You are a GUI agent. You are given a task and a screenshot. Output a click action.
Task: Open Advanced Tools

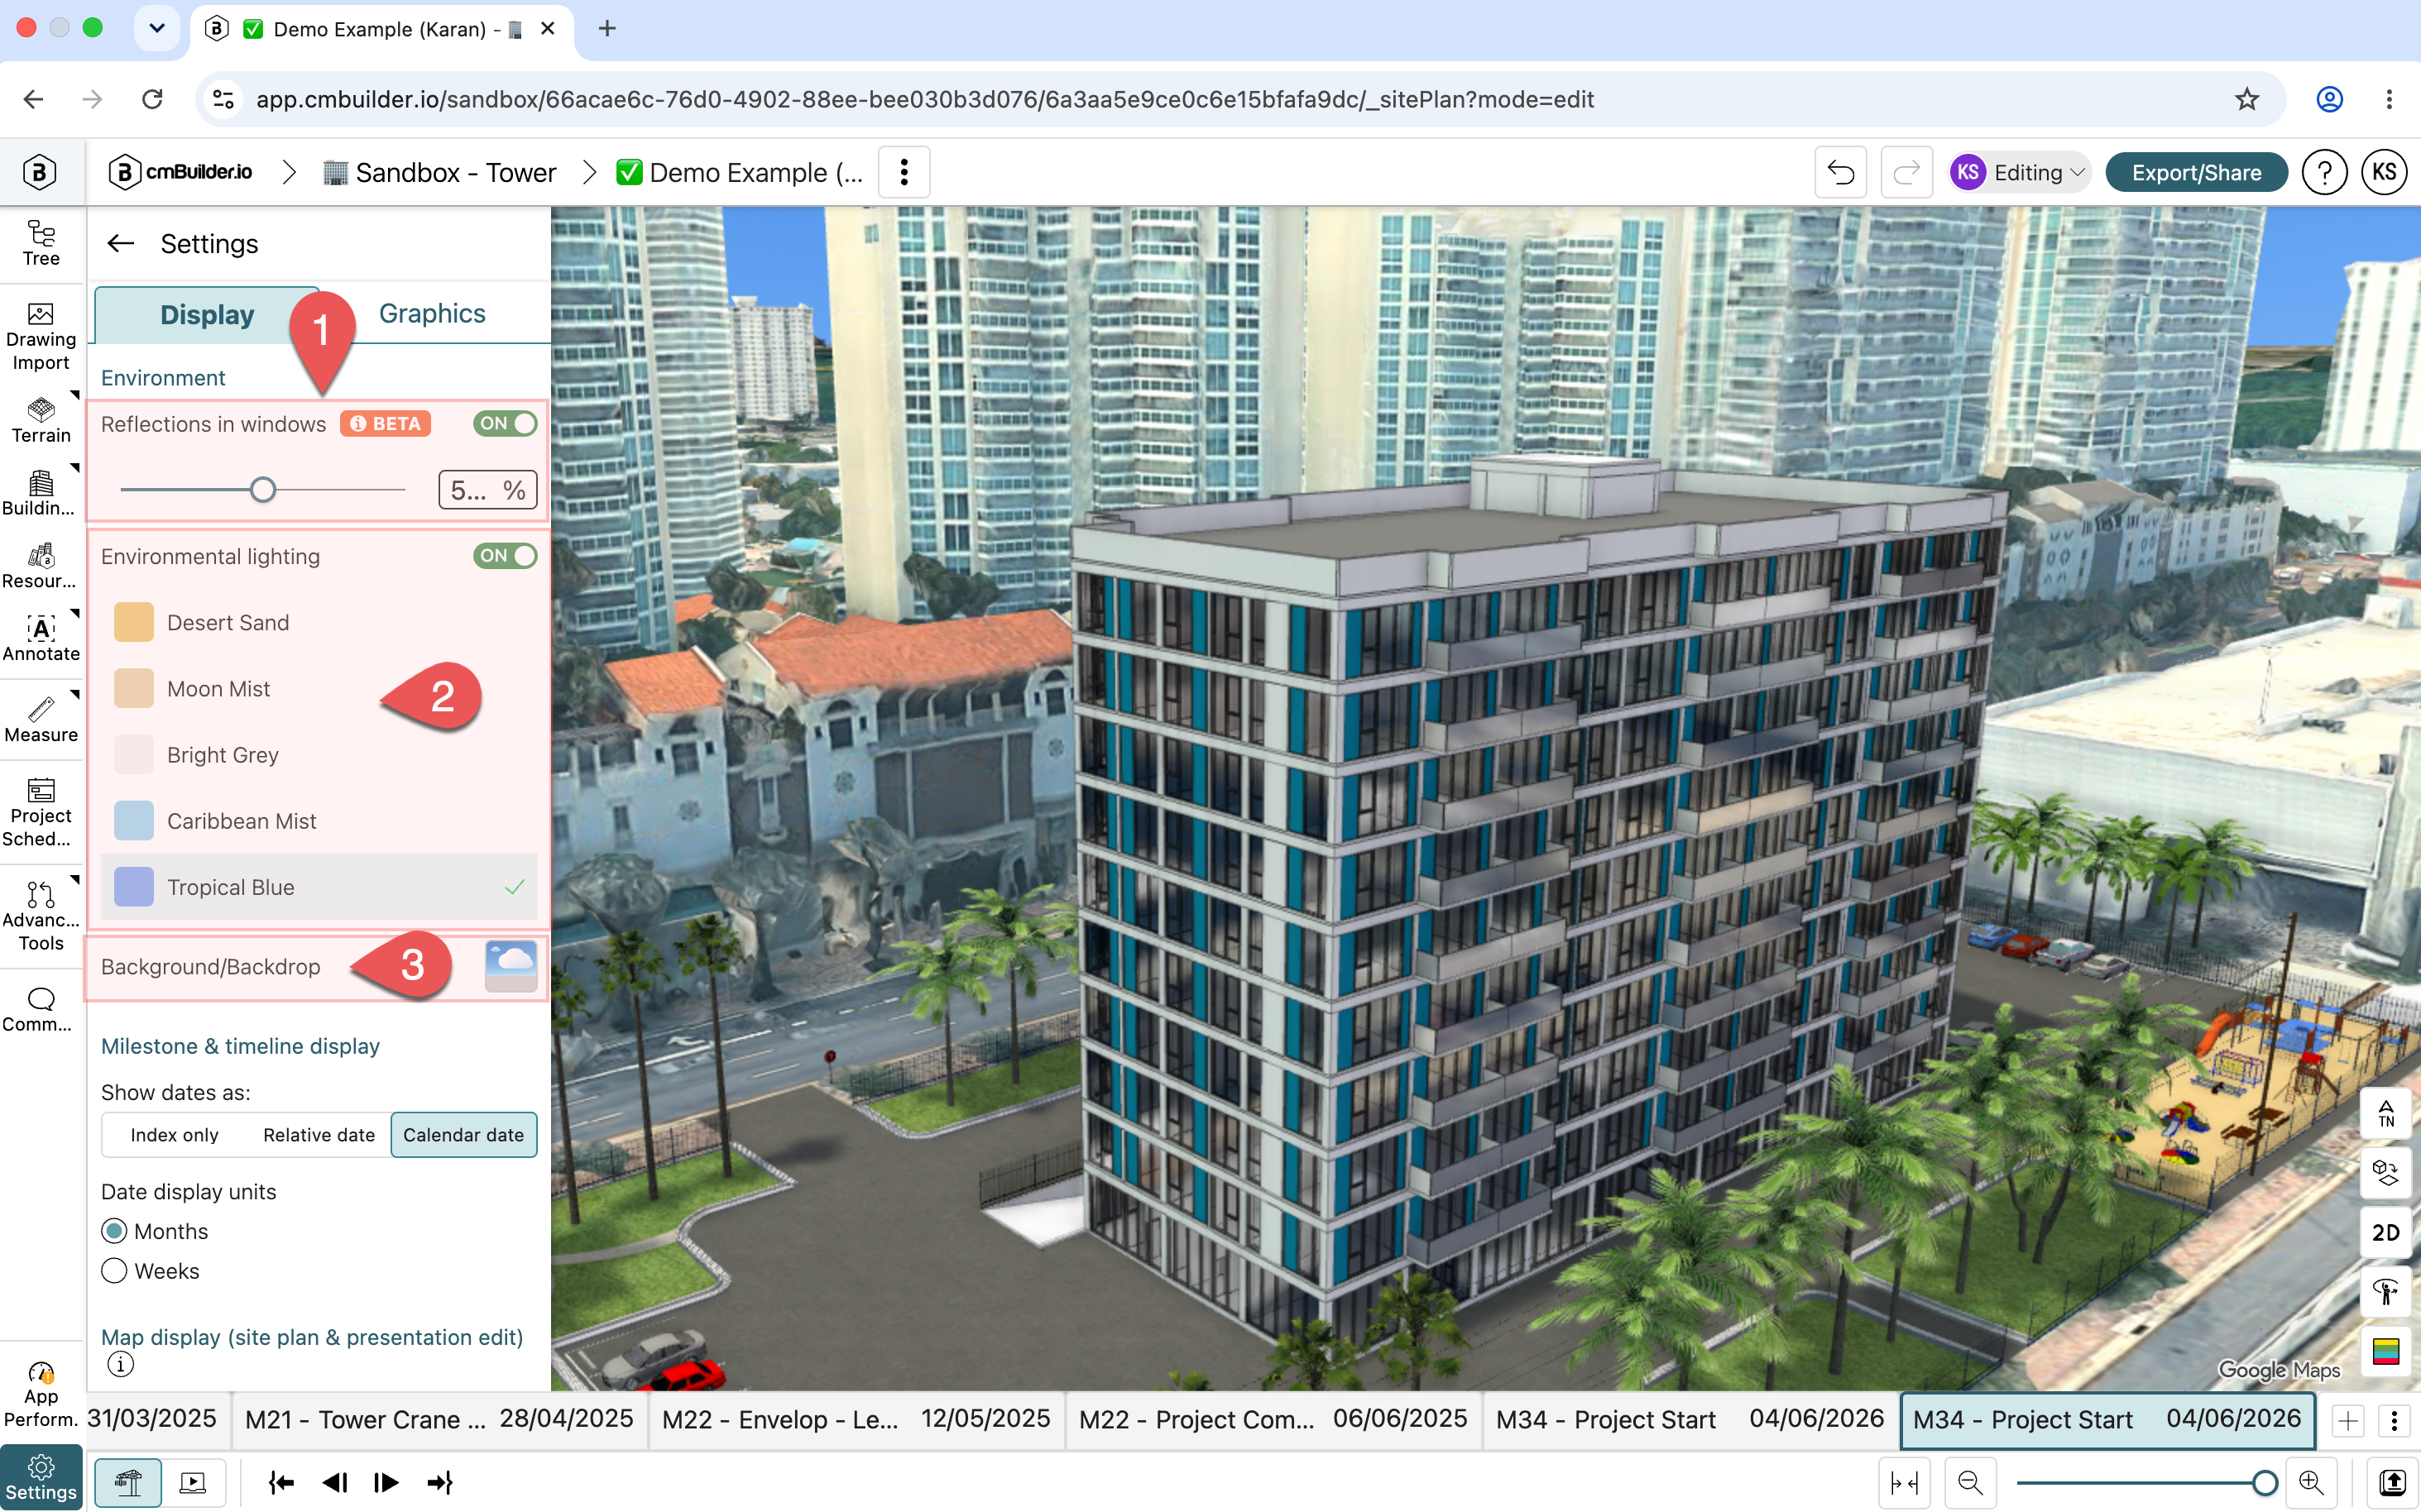click(41, 915)
